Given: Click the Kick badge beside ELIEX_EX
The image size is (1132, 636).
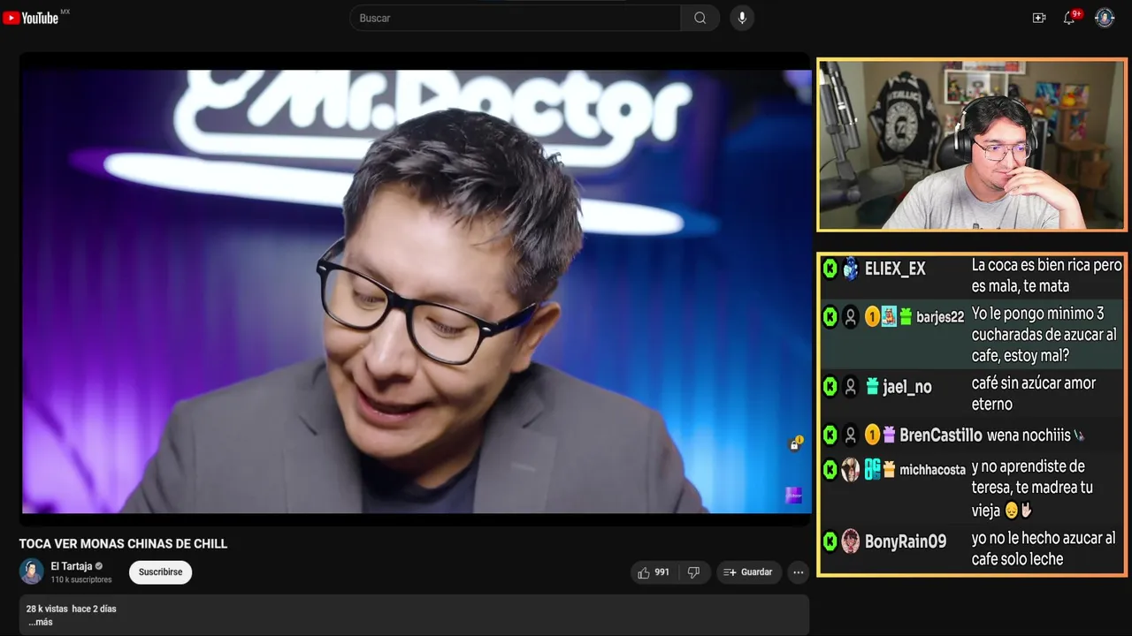Looking at the screenshot, I should (830, 269).
